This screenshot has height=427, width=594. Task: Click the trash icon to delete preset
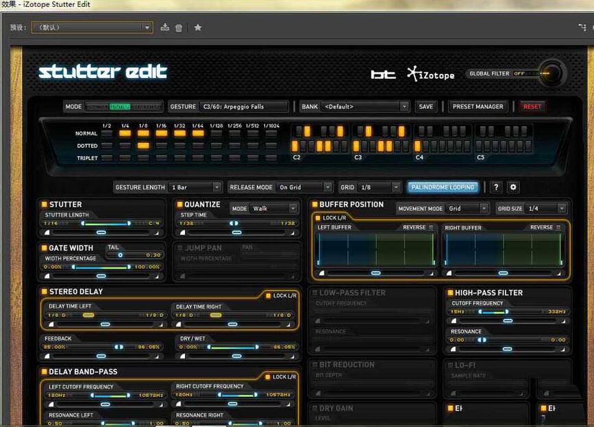point(179,27)
